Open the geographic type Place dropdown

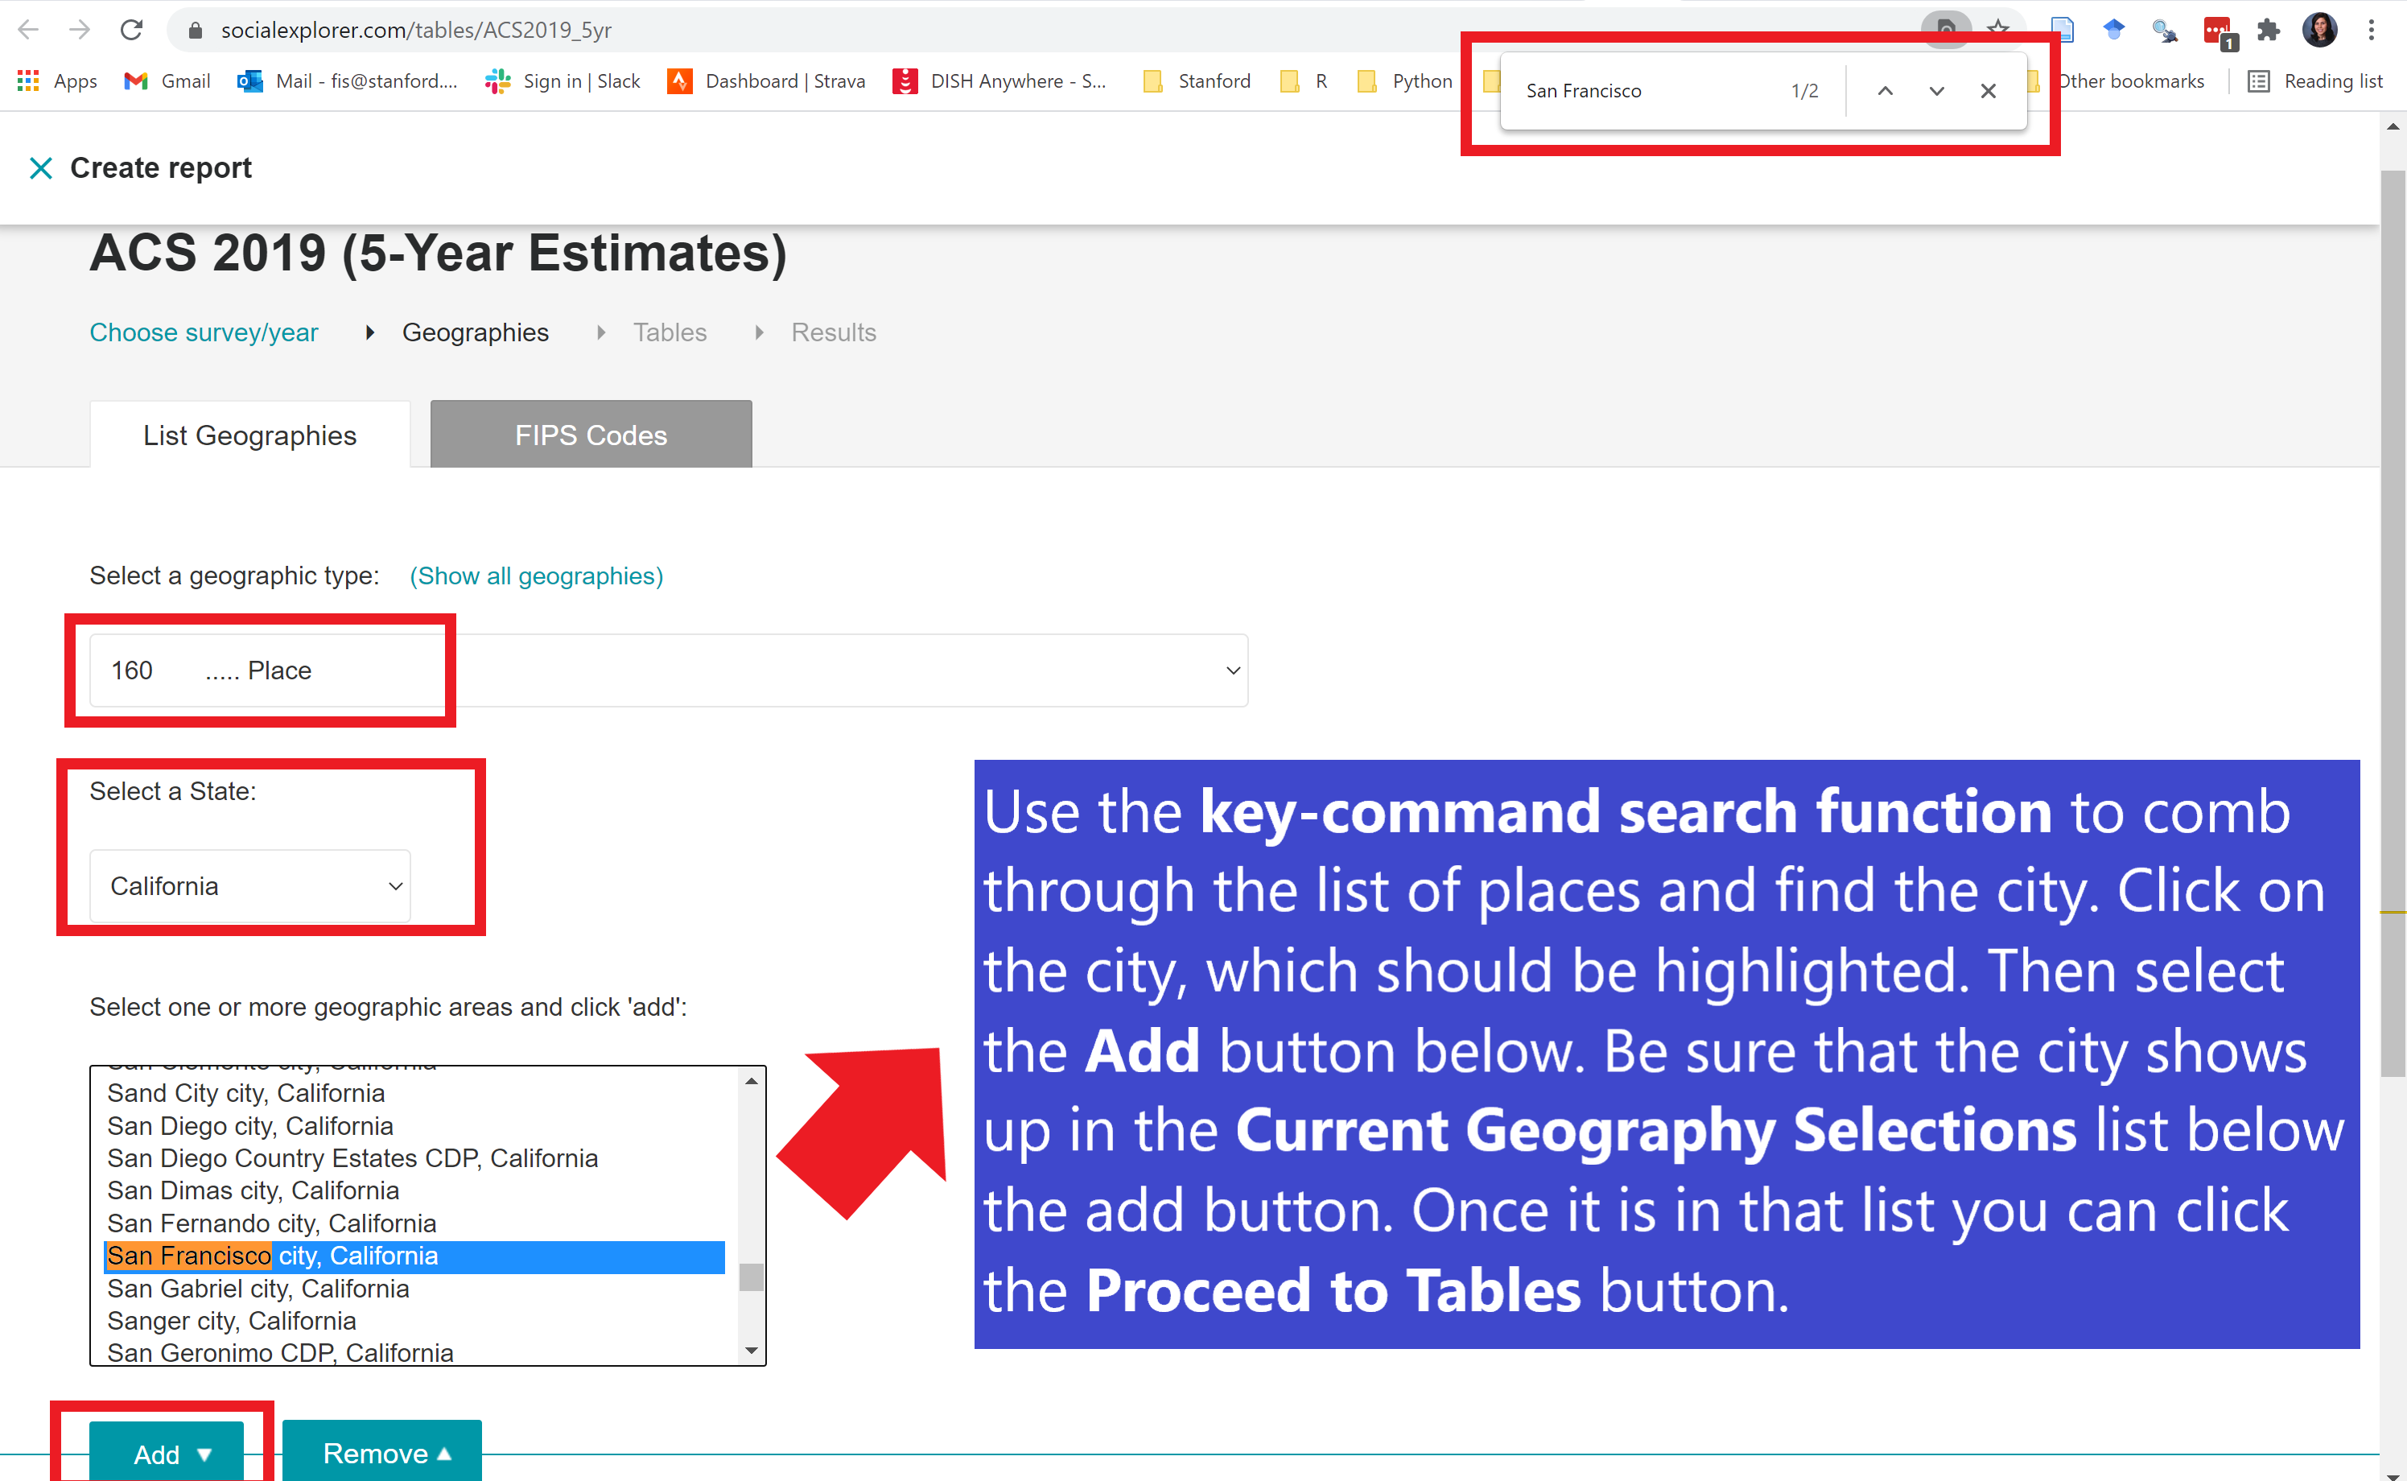pyautogui.click(x=668, y=671)
